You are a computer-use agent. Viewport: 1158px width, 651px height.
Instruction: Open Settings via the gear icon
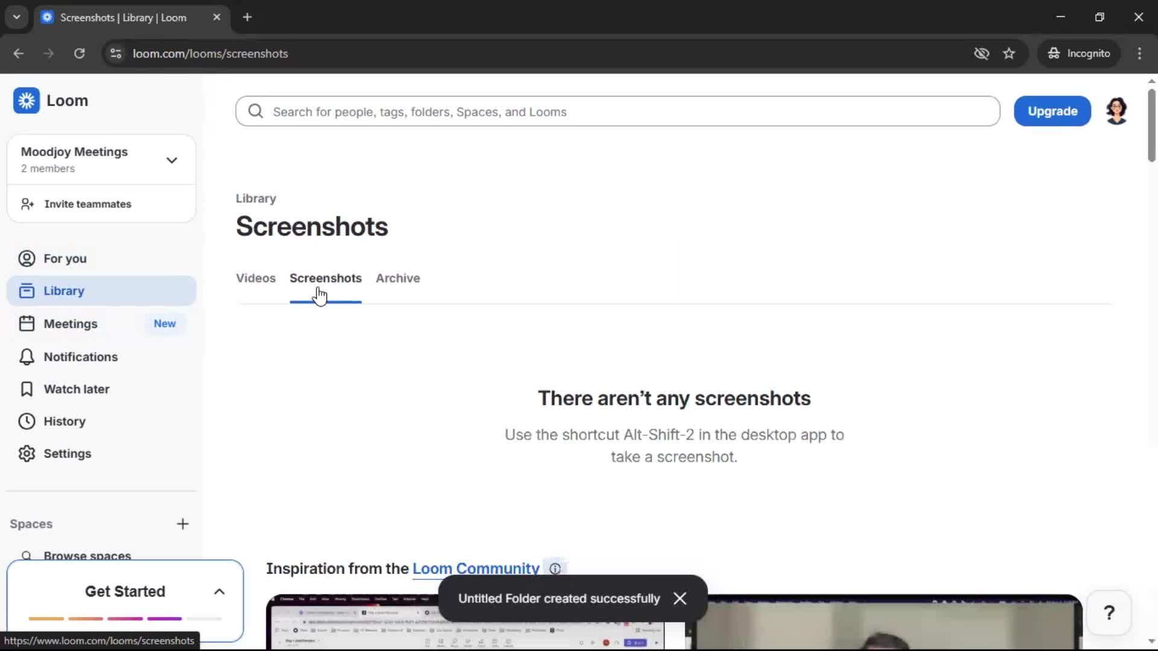[27, 453]
